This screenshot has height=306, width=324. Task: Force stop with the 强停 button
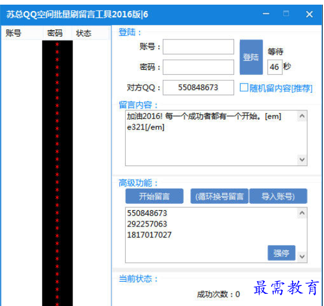click(x=282, y=253)
